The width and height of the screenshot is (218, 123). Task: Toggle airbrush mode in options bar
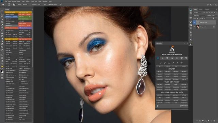[45, 4]
